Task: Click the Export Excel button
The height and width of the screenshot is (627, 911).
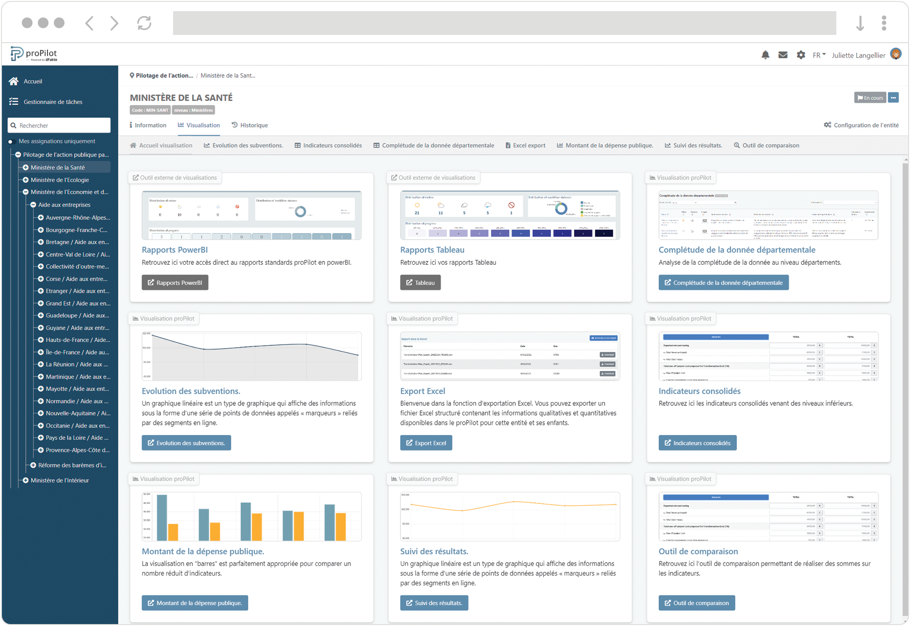Action: tap(426, 443)
